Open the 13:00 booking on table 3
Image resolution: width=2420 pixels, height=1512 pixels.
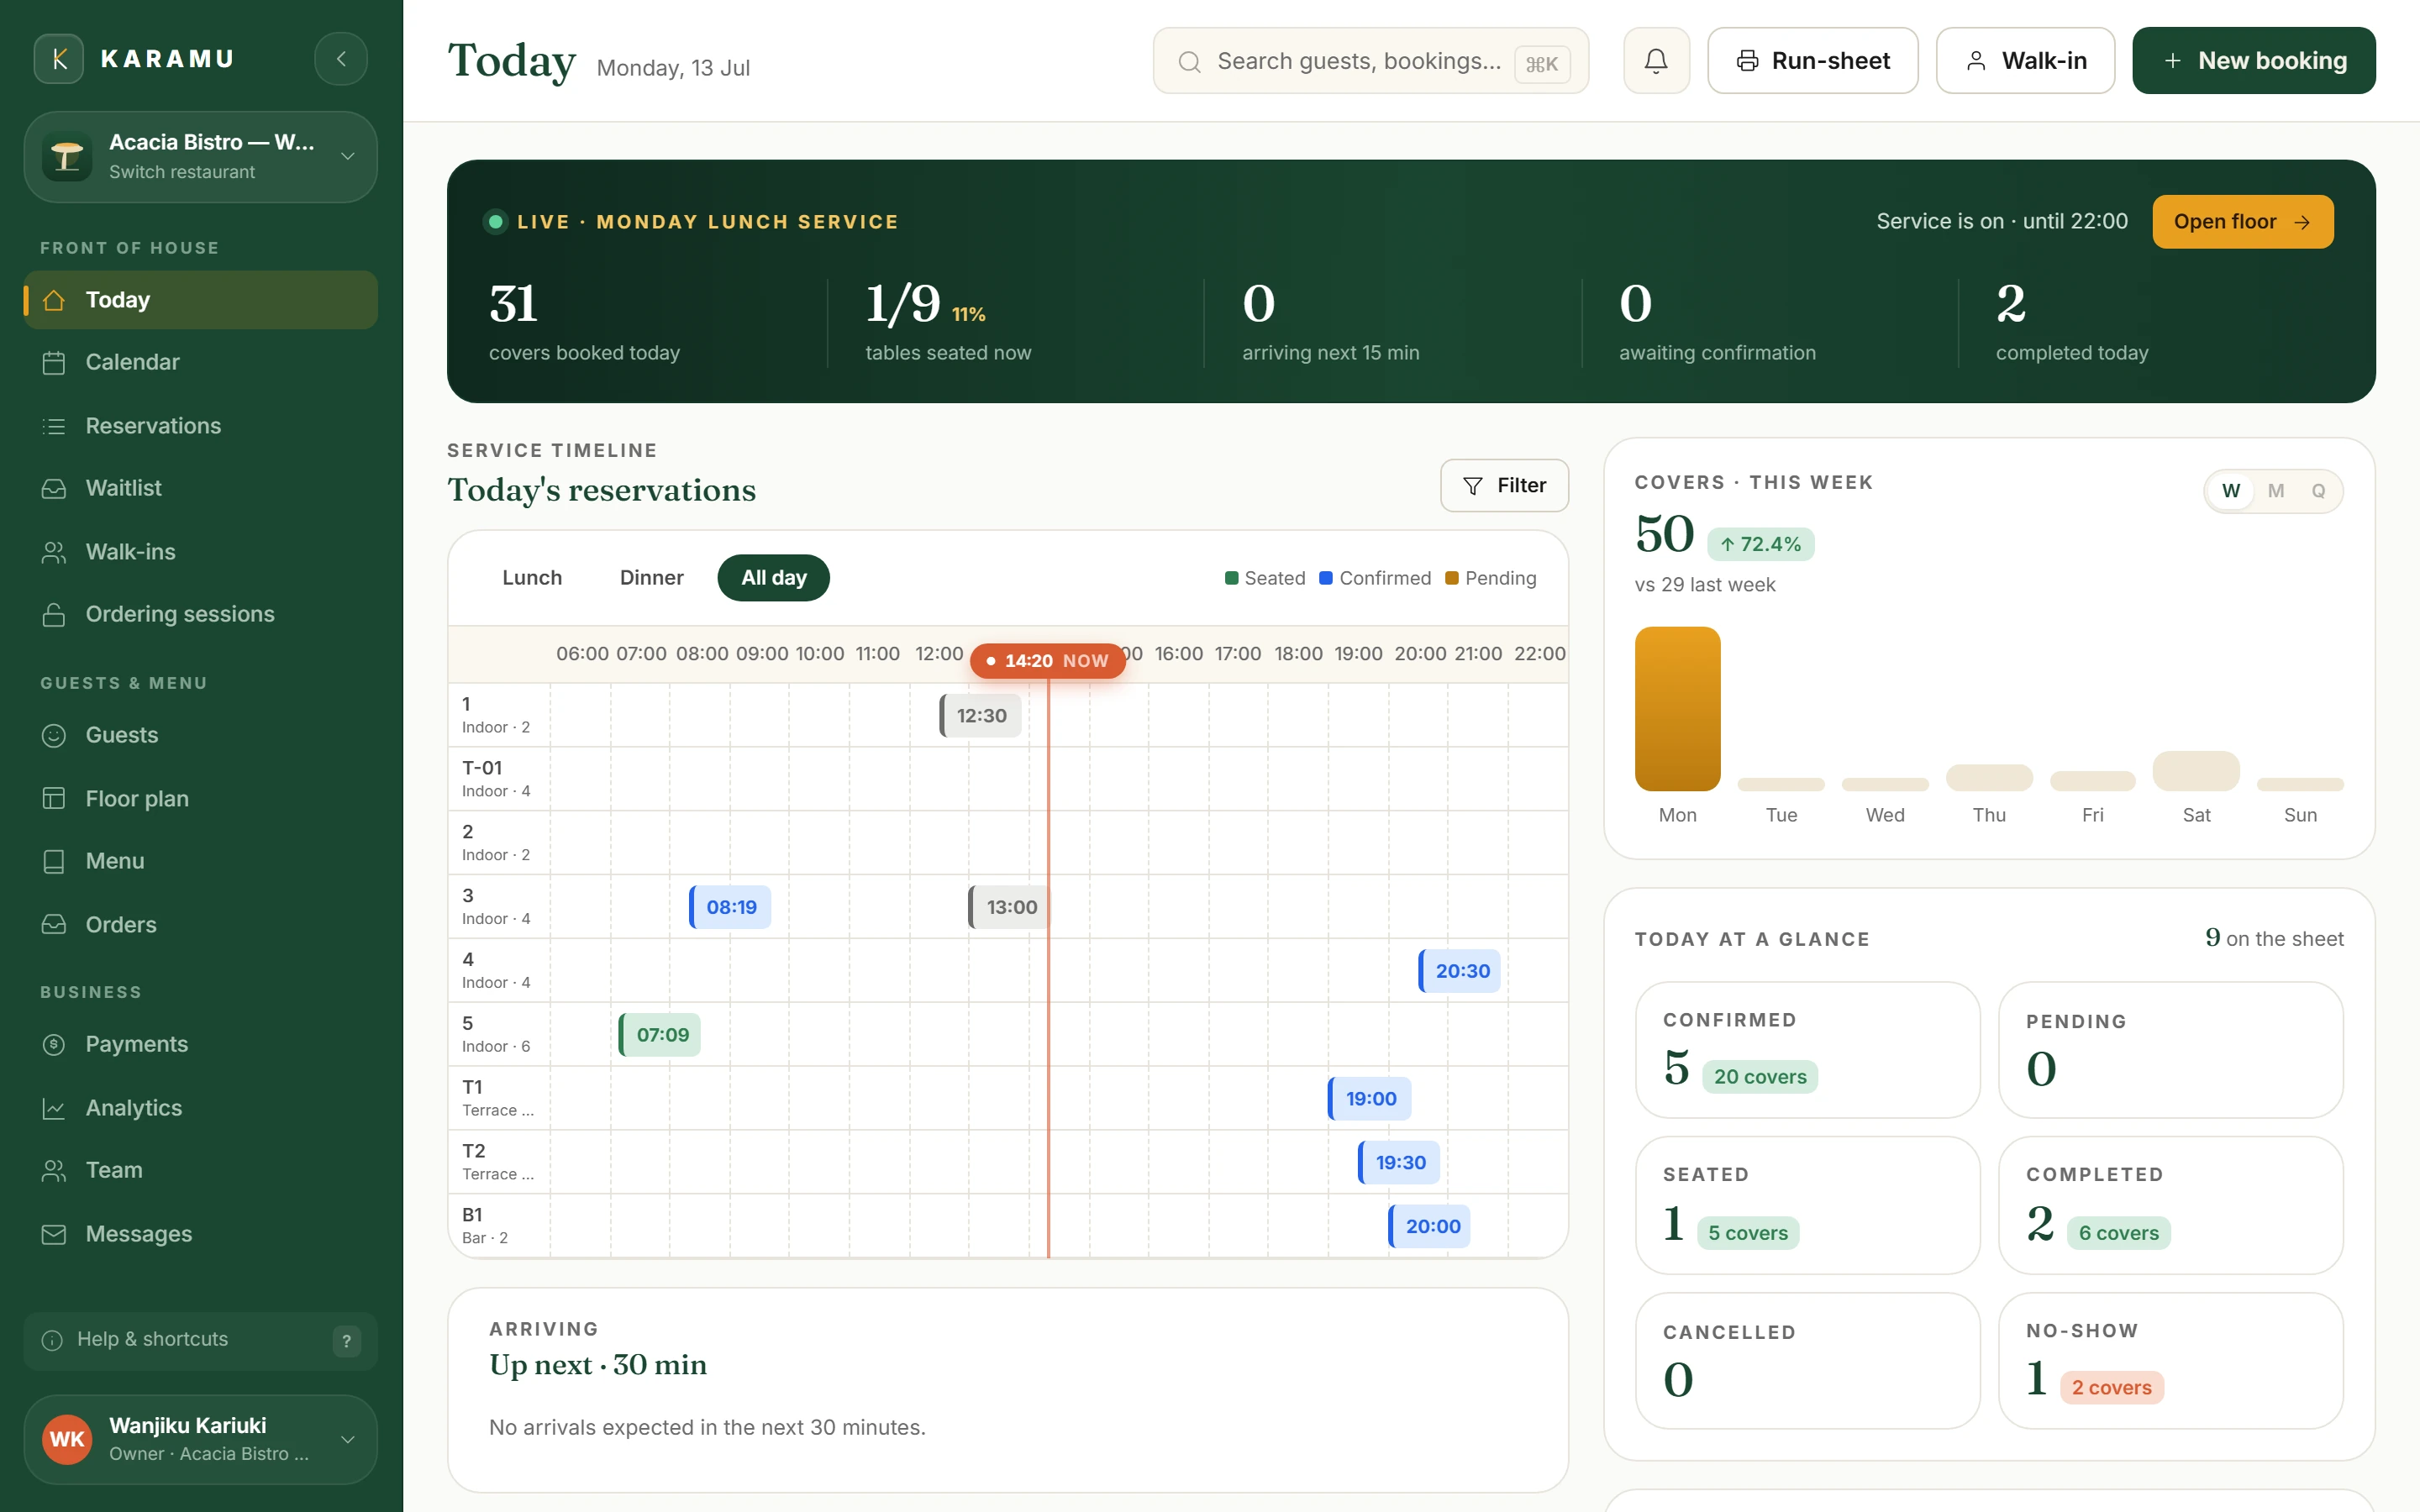click(x=1009, y=907)
